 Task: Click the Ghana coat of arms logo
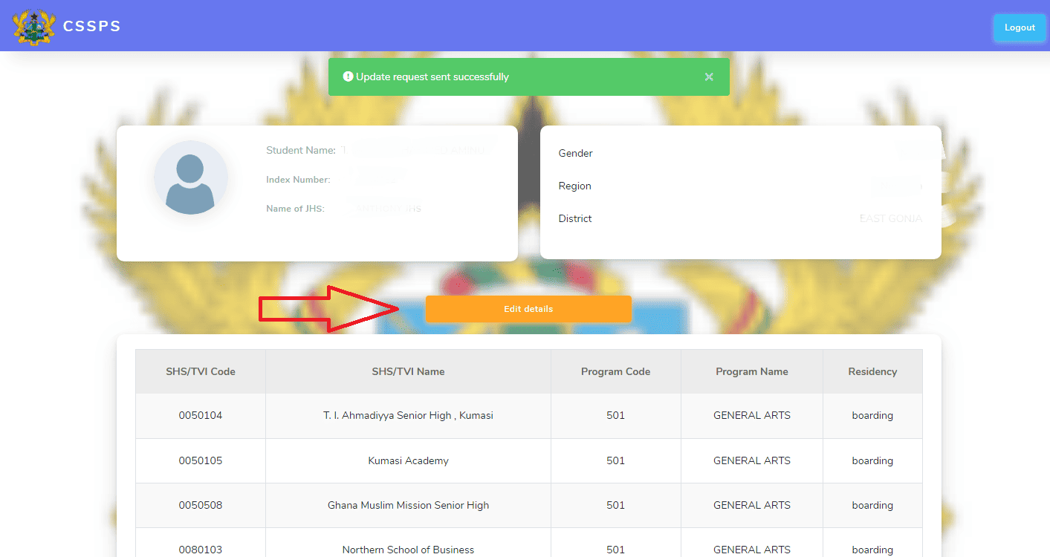[x=34, y=27]
